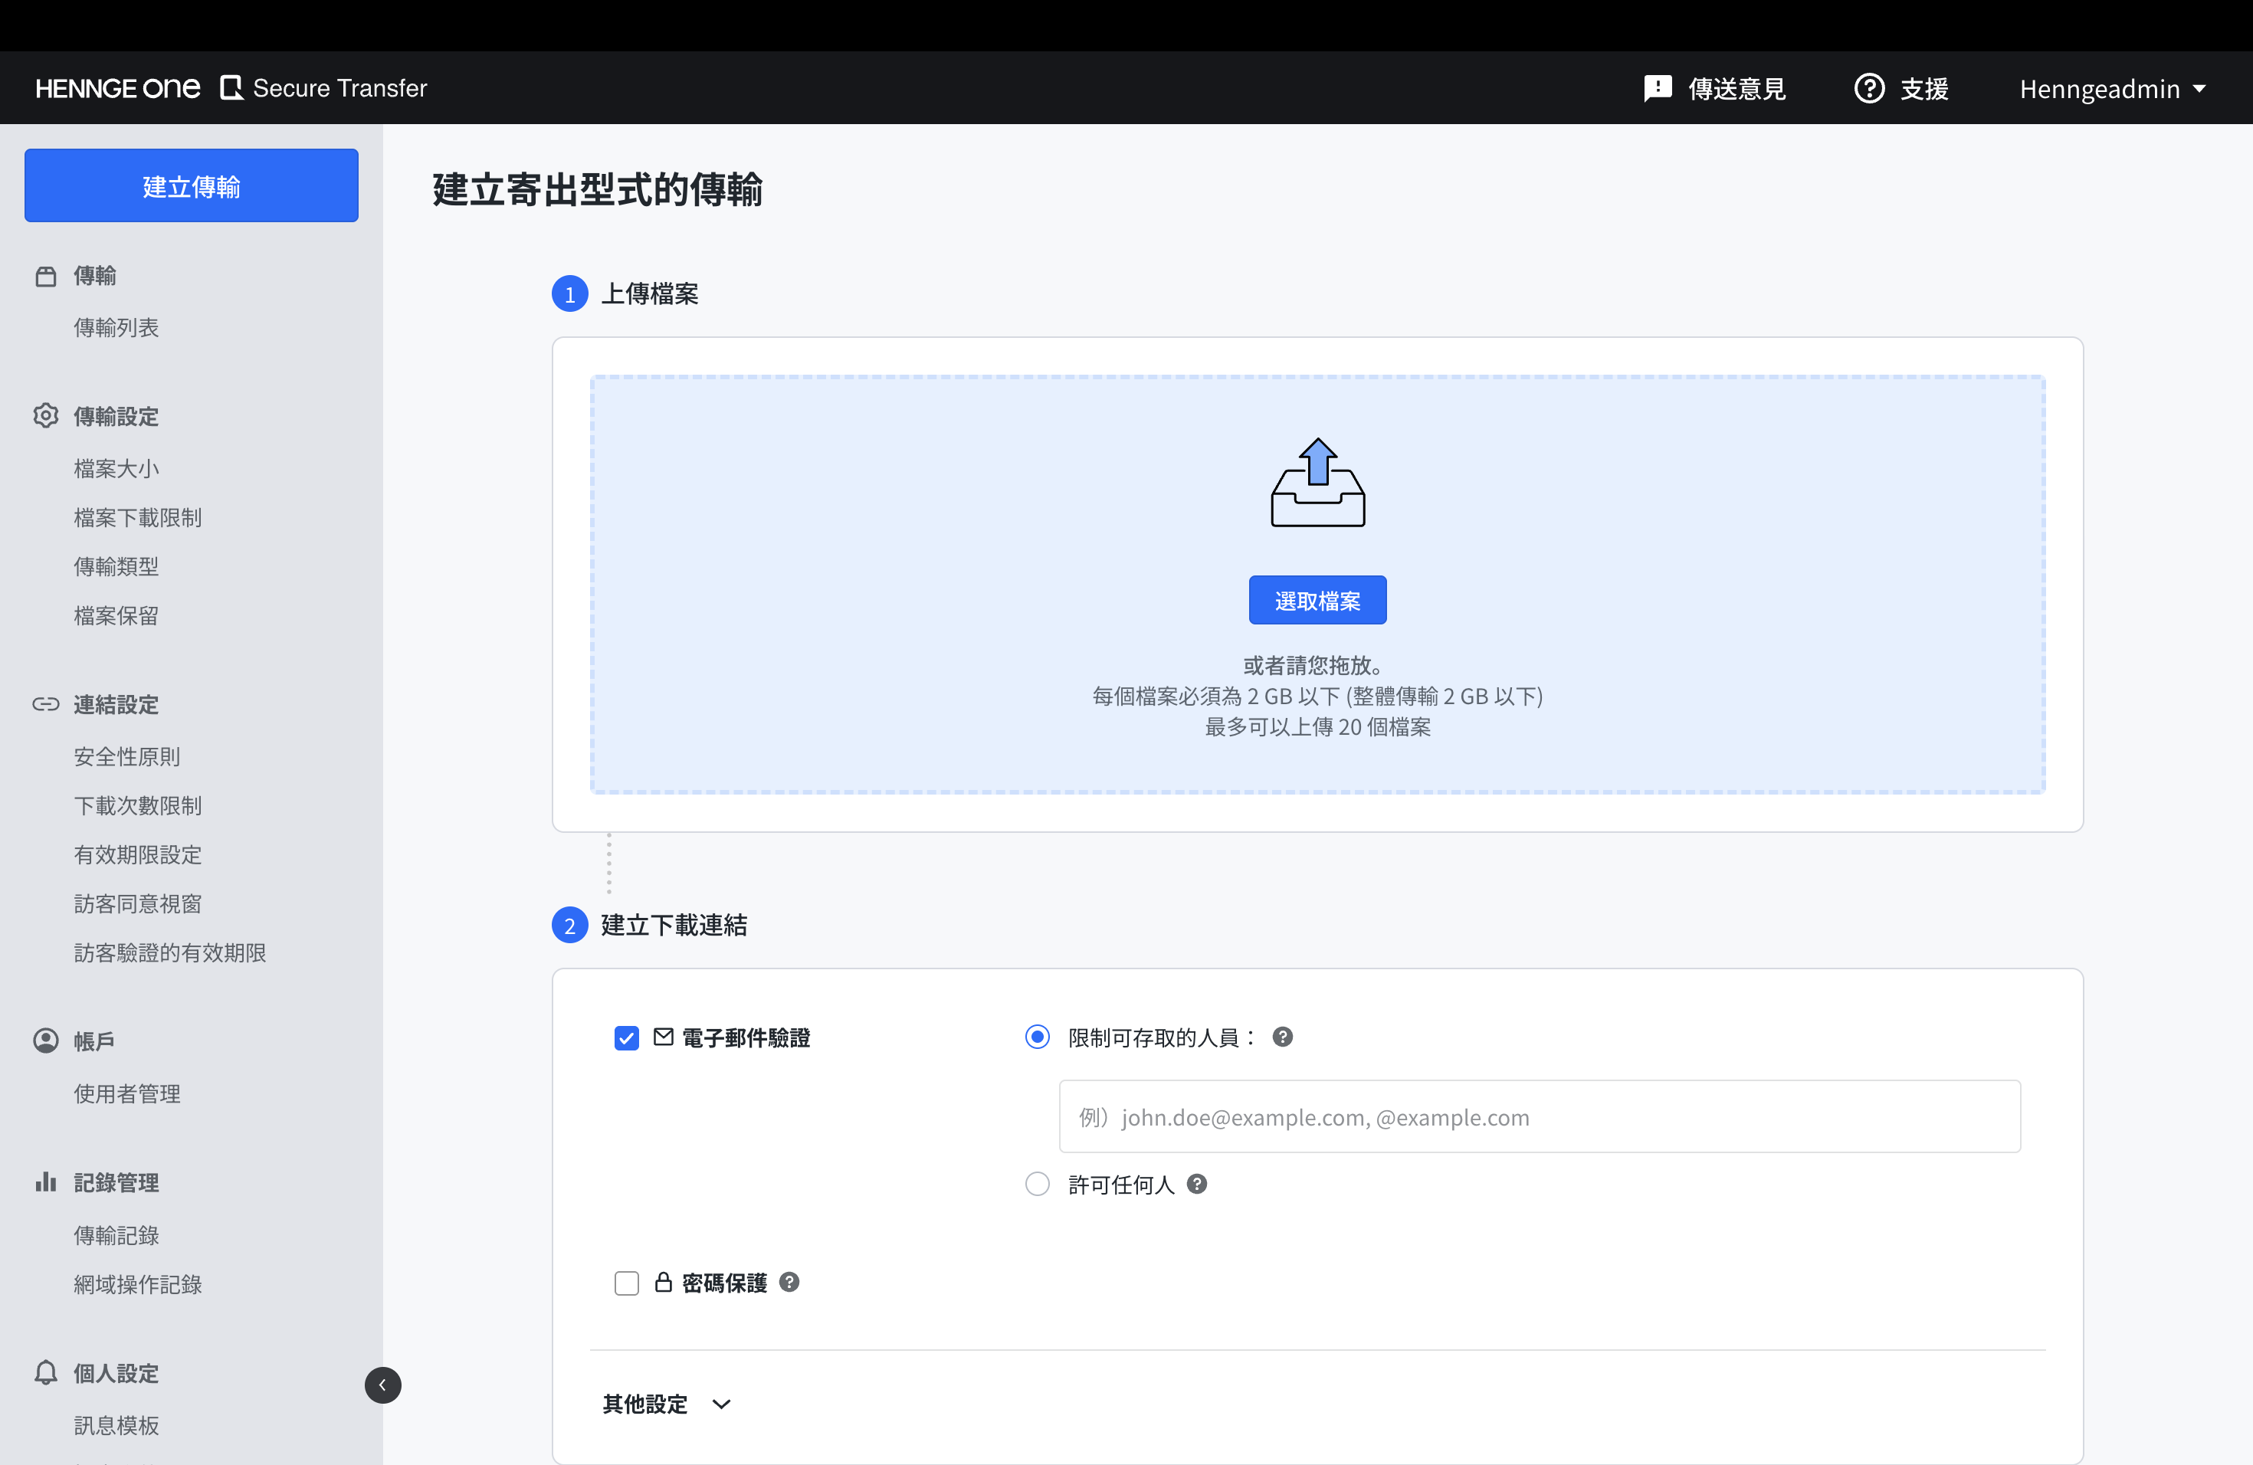
Task: Select the 限制可存取的人員 radio button
Action: tap(1037, 1037)
